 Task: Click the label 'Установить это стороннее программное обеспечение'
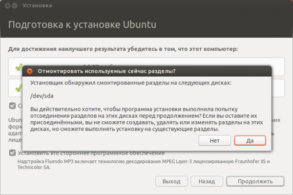tap(91, 153)
